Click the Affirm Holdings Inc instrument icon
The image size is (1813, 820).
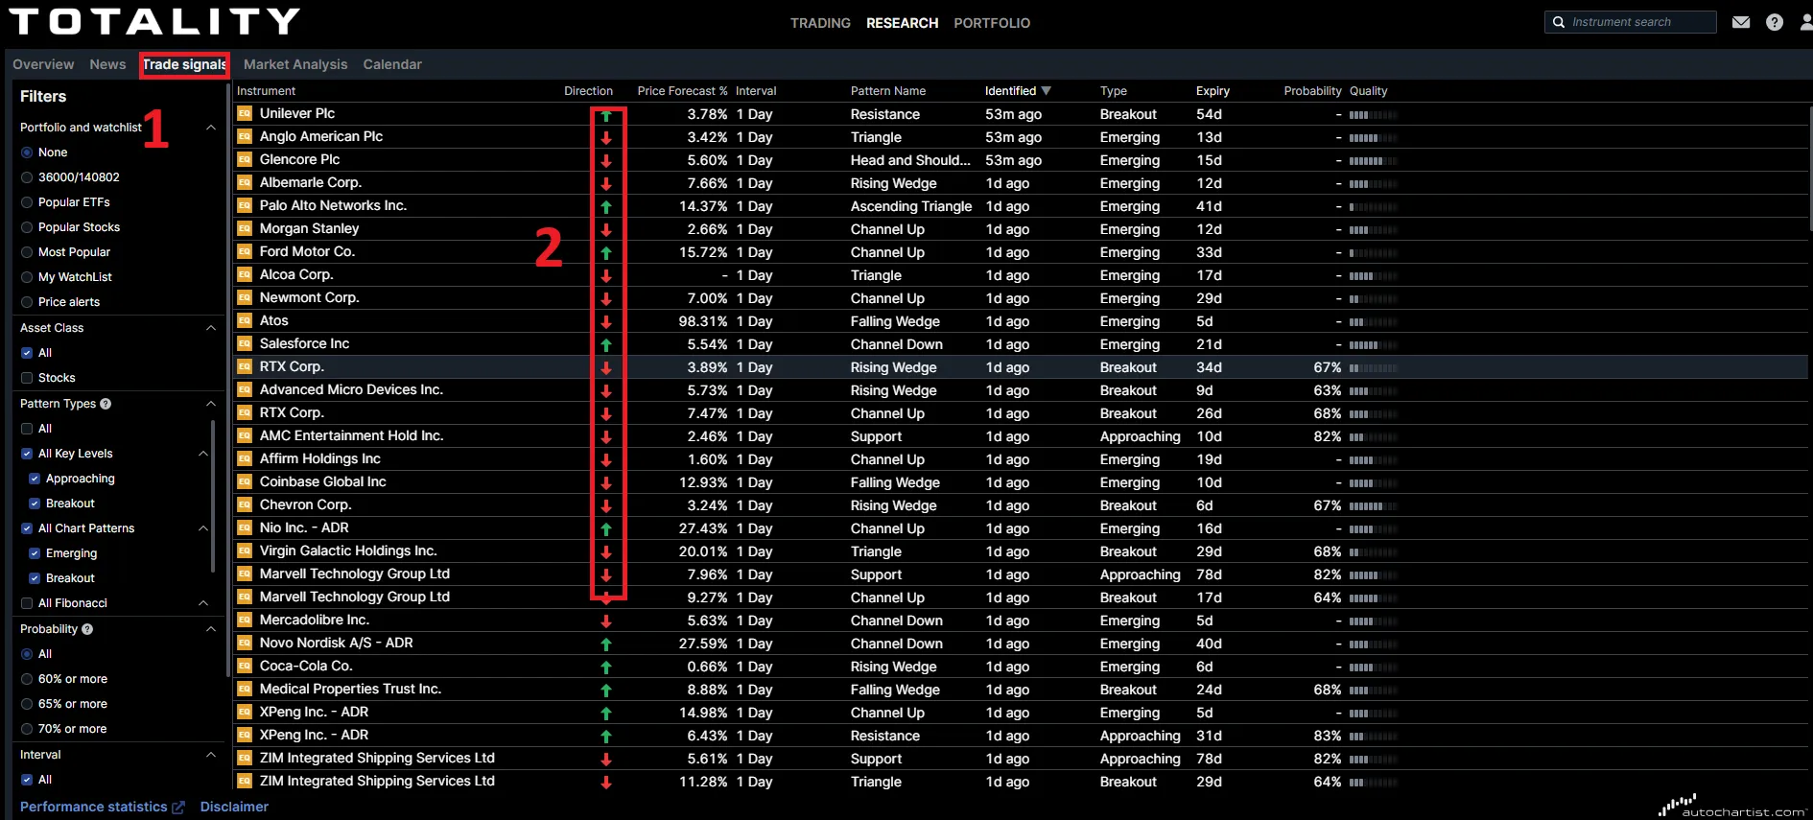click(x=245, y=458)
